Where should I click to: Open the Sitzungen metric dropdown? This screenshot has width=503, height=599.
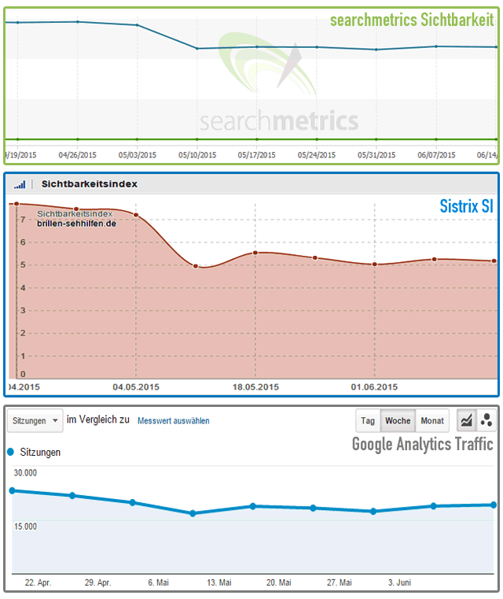pyautogui.click(x=35, y=420)
